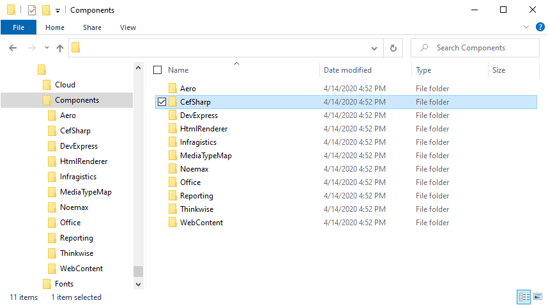Switch to large icons view layout

(x=538, y=297)
